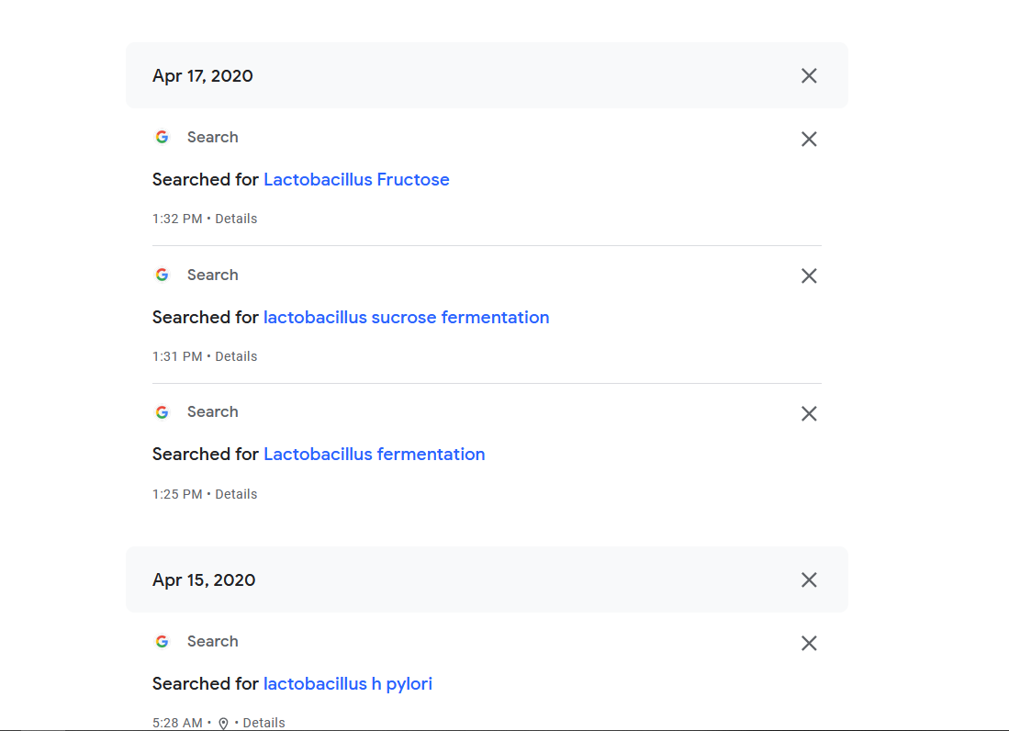1009x731 pixels.
Task: View Details for the 1:25 PM search
Action: (x=236, y=494)
